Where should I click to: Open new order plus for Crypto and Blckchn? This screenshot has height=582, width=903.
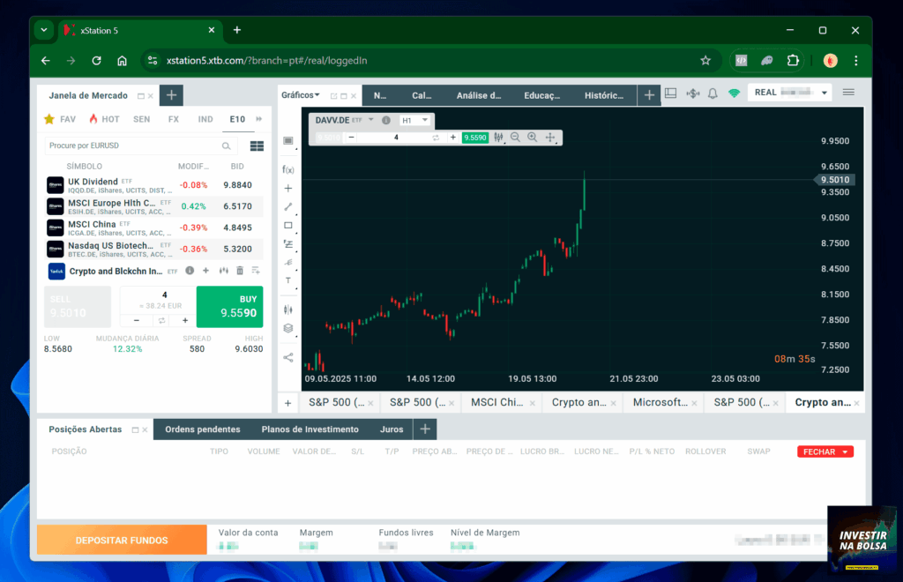[x=205, y=271]
